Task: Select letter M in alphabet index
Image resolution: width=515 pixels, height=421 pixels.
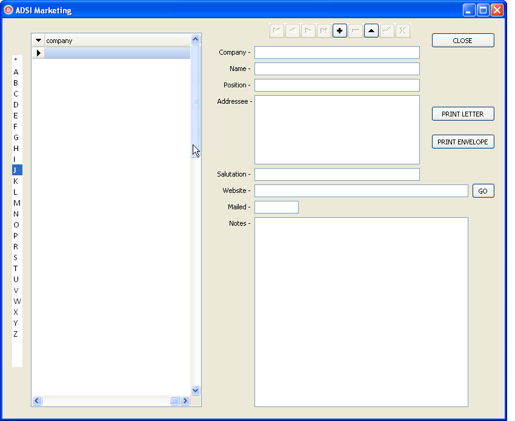Action: [16, 203]
